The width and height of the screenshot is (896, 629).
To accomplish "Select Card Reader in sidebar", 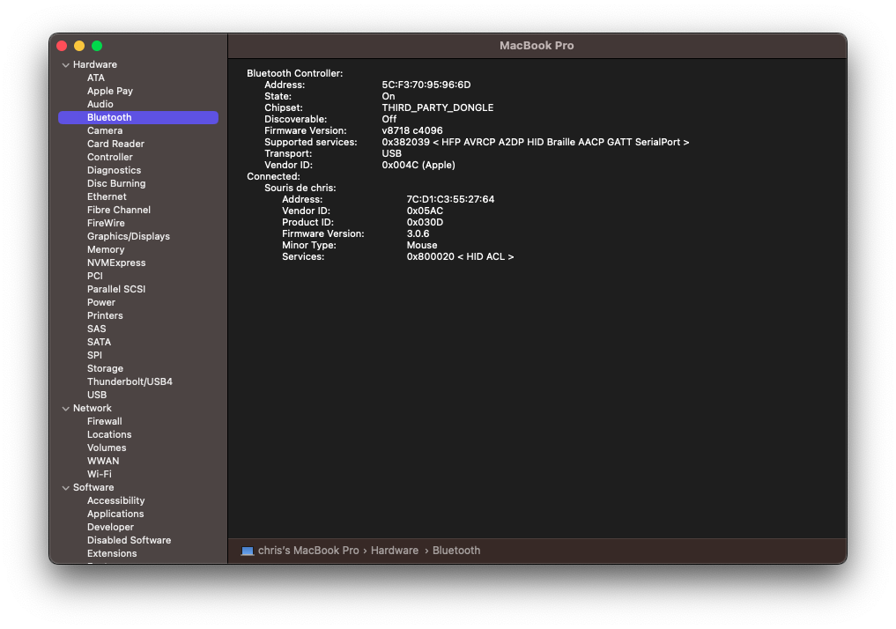I will [x=115, y=144].
